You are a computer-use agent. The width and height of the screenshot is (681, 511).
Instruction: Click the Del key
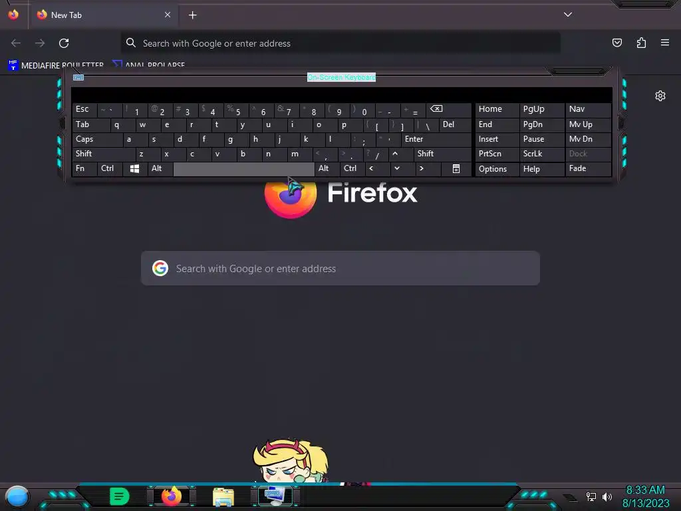(455, 124)
